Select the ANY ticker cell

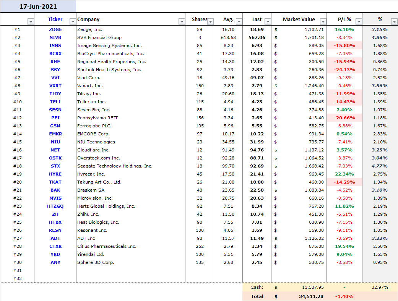point(55,262)
